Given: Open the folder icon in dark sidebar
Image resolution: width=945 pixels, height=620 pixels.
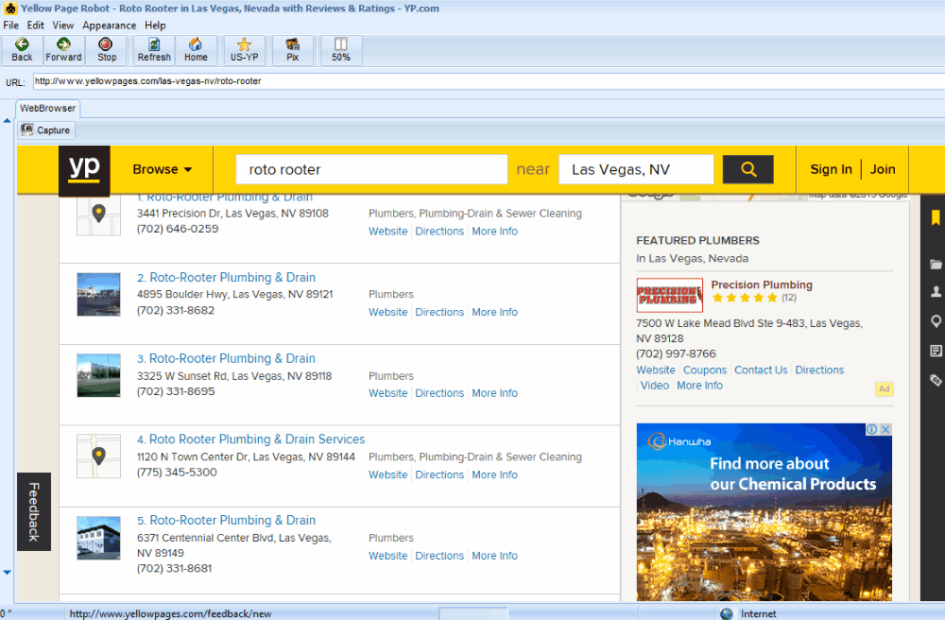Looking at the screenshot, I should tap(936, 264).
